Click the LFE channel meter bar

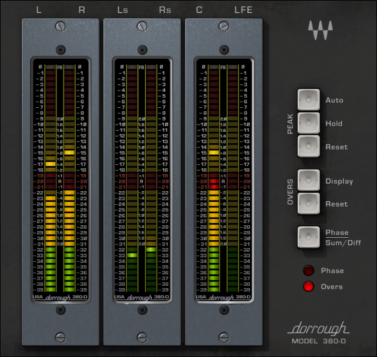point(233,179)
